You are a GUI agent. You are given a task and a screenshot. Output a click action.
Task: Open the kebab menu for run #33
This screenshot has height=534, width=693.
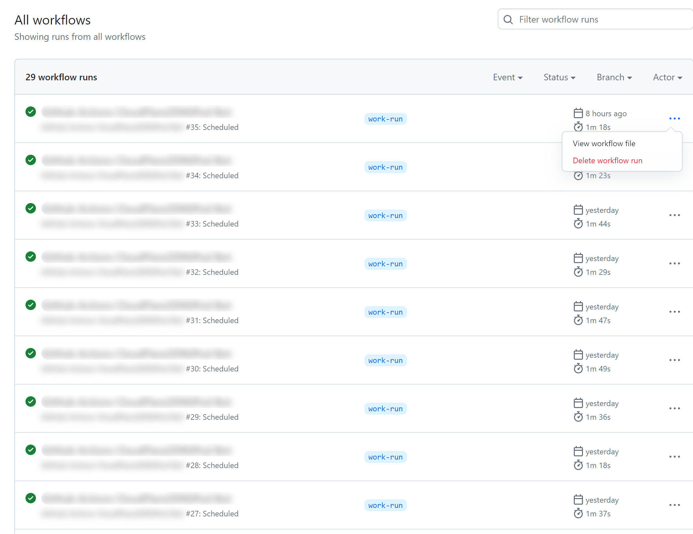click(674, 215)
